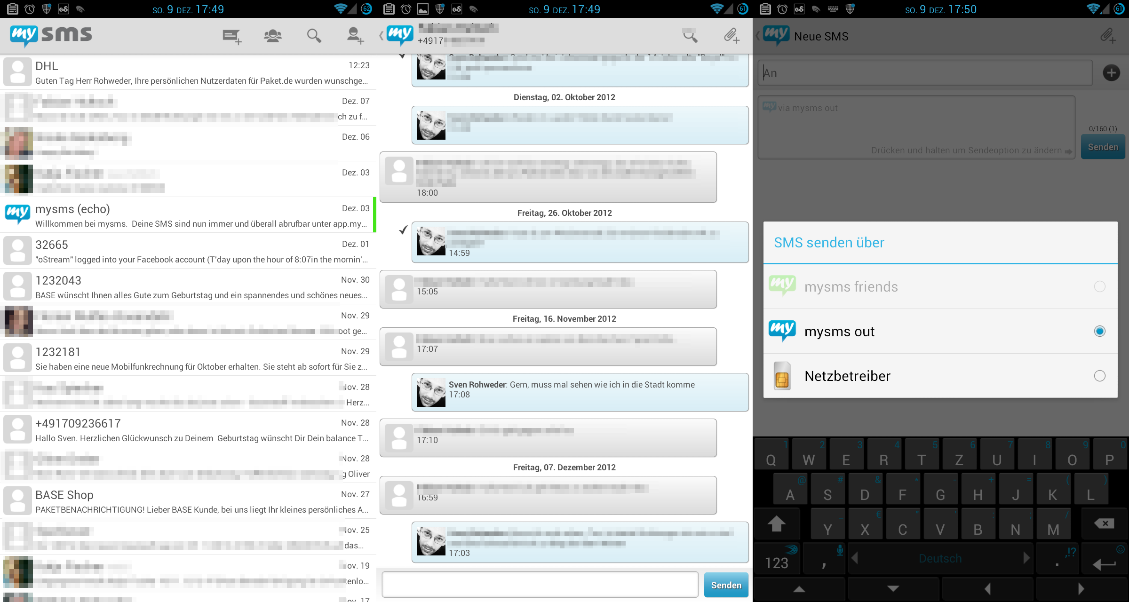Open the +491709236617 conversation
Image resolution: width=1129 pixels, height=602 pixels.
pyautogui.click(x=188, y=429)
